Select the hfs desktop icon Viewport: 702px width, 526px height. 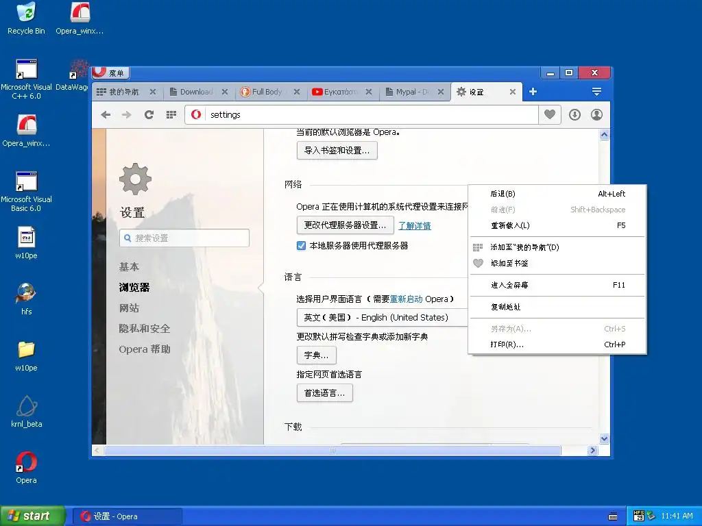(27, 299)
